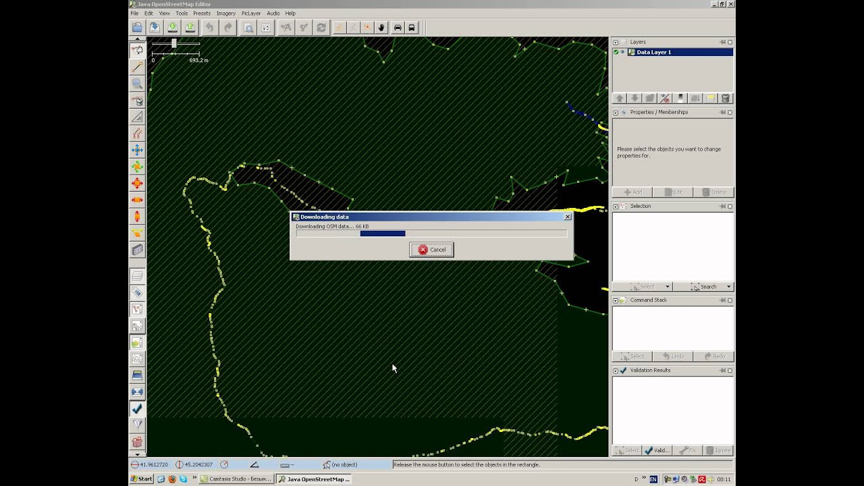Open the Presets menu
Image resolution: width=864 pixels, height=486 pixels.
pos(202,13)
